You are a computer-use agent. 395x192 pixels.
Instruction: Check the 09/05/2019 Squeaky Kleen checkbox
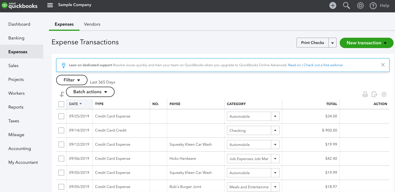coord(61,173)
